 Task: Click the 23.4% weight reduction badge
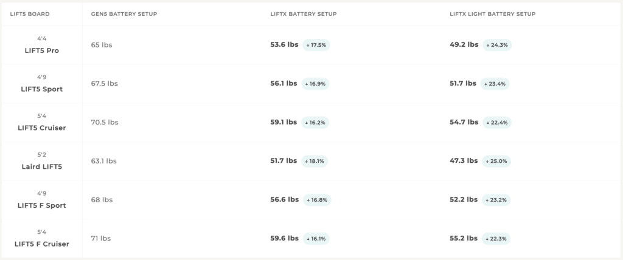[x=495, y=84]
